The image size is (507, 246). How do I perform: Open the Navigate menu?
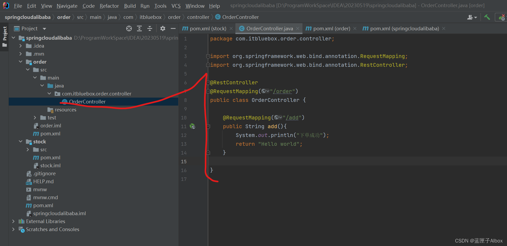(x=67, y=6)
